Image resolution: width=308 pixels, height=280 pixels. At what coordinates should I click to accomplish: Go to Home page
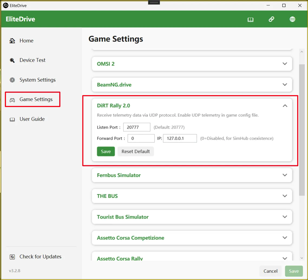coord(26,41)
